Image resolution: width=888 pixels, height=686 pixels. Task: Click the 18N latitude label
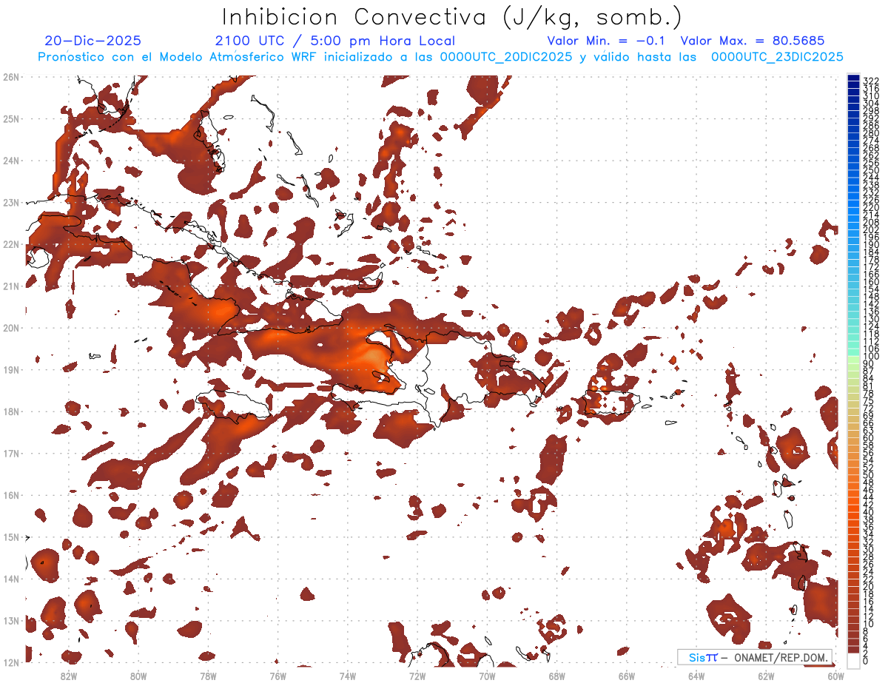tap(11, 411)
